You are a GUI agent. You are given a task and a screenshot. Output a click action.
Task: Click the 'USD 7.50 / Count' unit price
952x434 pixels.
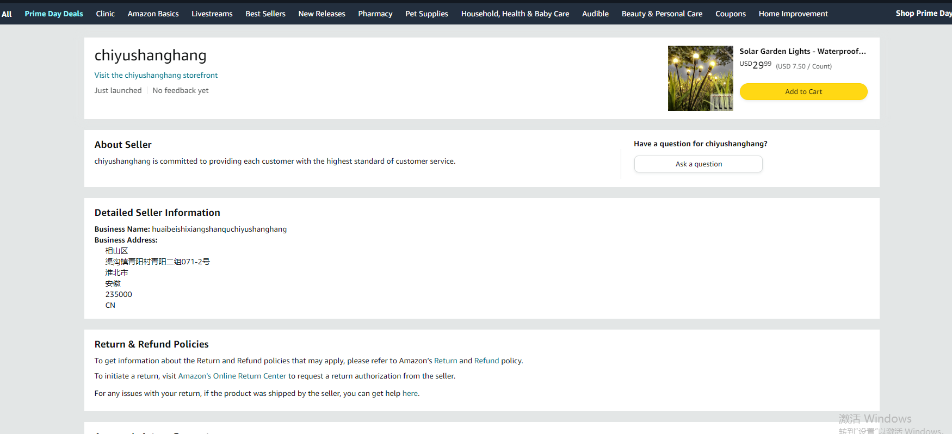point(803,66)
